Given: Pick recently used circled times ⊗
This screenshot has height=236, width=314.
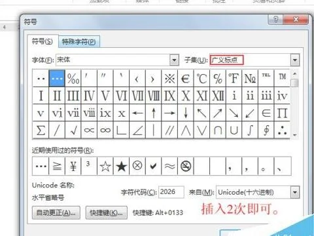Looking at the screenshot, I should (137, 166).
